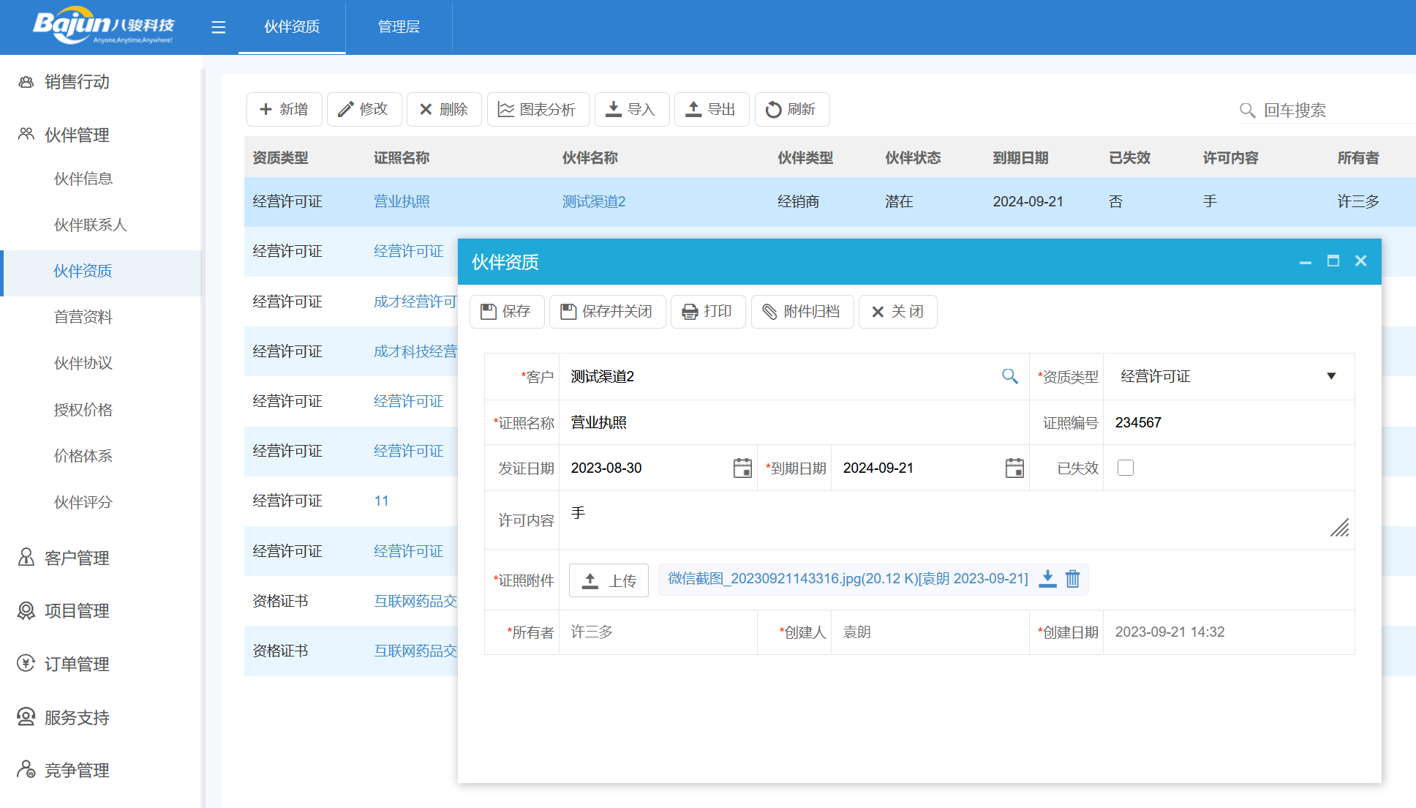
Task: Click the 客户 field search magnifier
Action: point(1009,376)
